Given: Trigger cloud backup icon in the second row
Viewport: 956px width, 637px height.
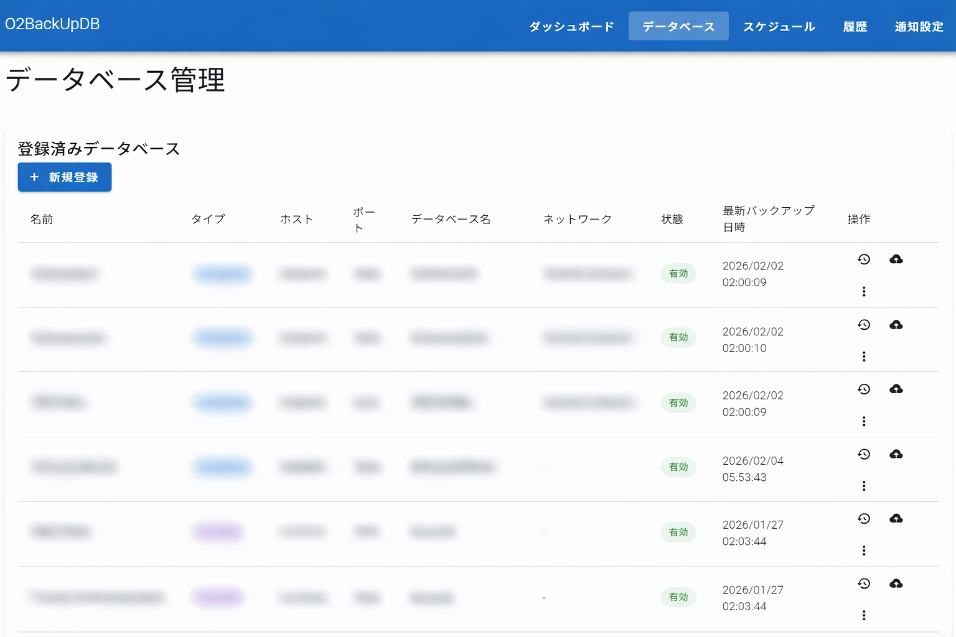Looking at the screenshot, I should click(x=896, y=324).
